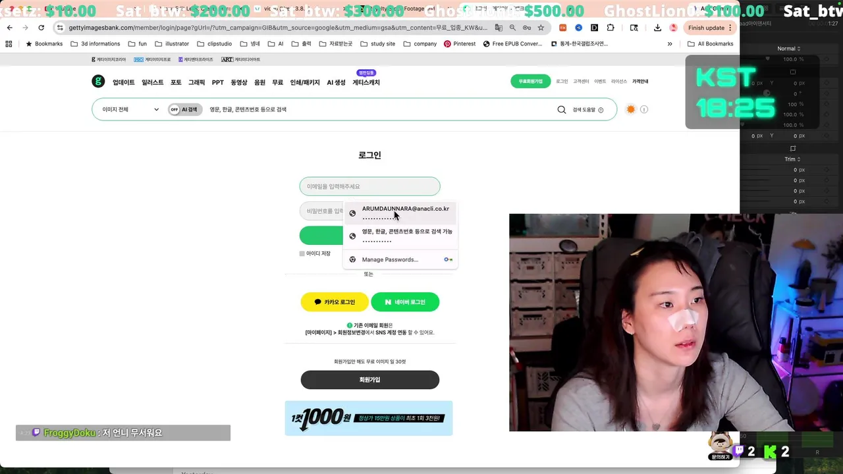843x474 pixels.
Task: Reload the gettyimagesbank page
Action: tap(41, 28)
